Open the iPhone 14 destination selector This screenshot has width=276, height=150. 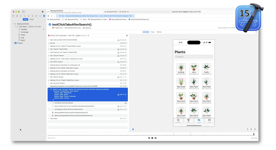[x=124, y=12]
